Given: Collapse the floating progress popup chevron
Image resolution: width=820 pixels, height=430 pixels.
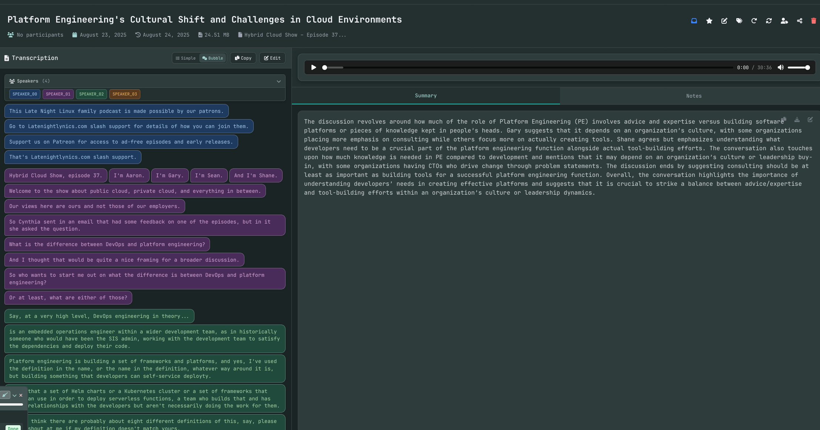Looking at the screenshot, I should click(14, 395).
